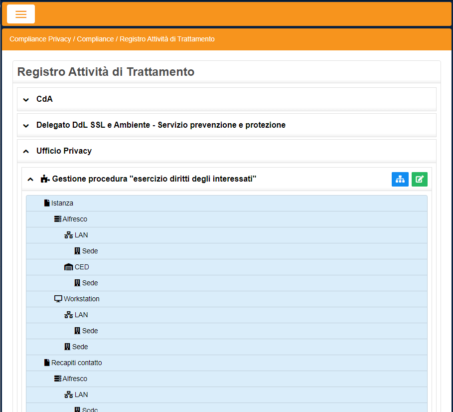Open Compliance from the breadcrumb
453x412 pixels.
[x=95, y=39]
